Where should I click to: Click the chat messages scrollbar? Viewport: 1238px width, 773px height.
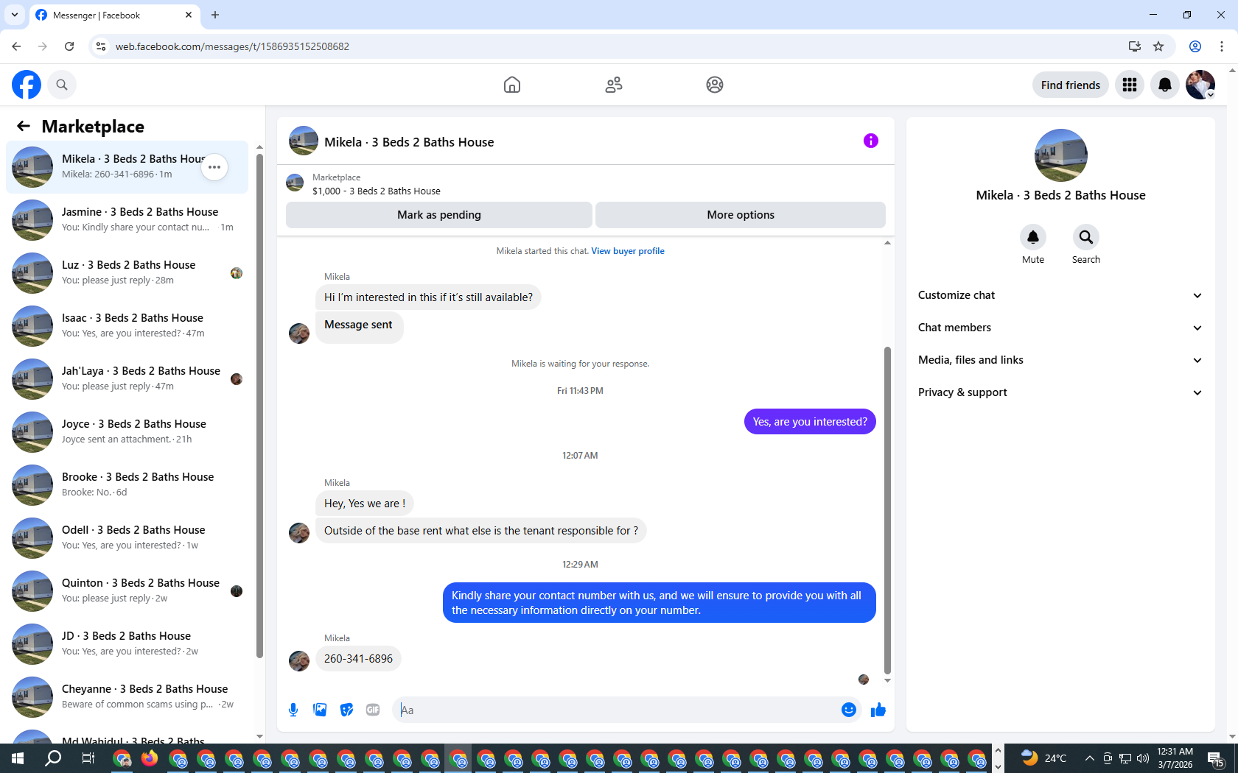pyautogui.click(x=887, y=510)
